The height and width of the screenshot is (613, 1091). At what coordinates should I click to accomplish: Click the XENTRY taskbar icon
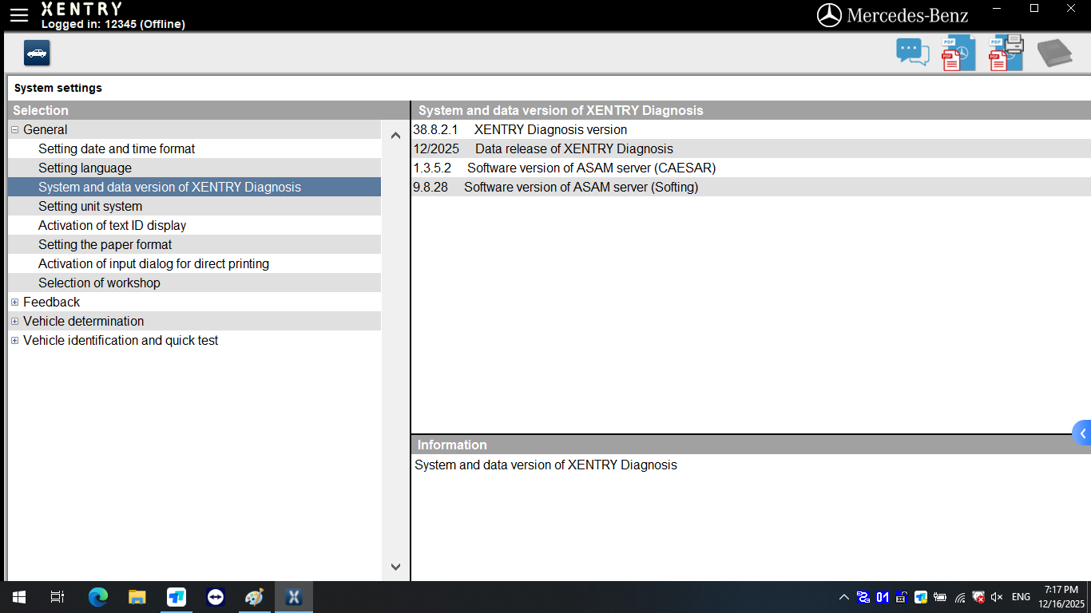[293, 596]
